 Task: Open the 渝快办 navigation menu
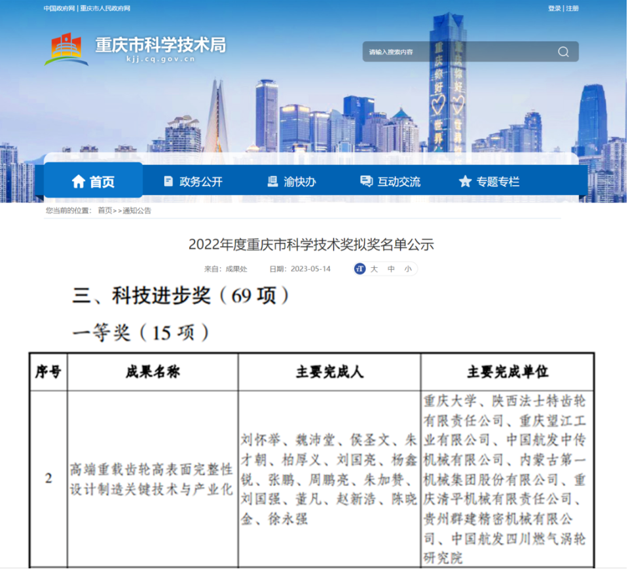(300, 181)
